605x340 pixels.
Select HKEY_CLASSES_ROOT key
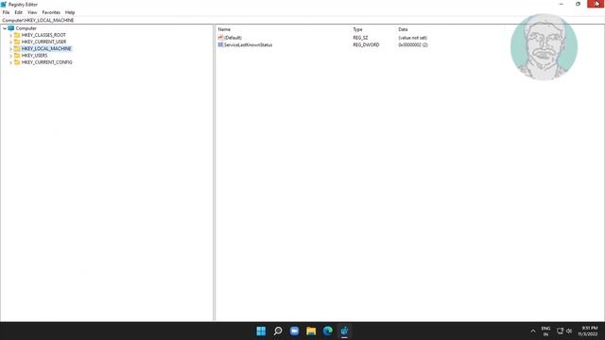pyautogui.click(x=43, y=35)
